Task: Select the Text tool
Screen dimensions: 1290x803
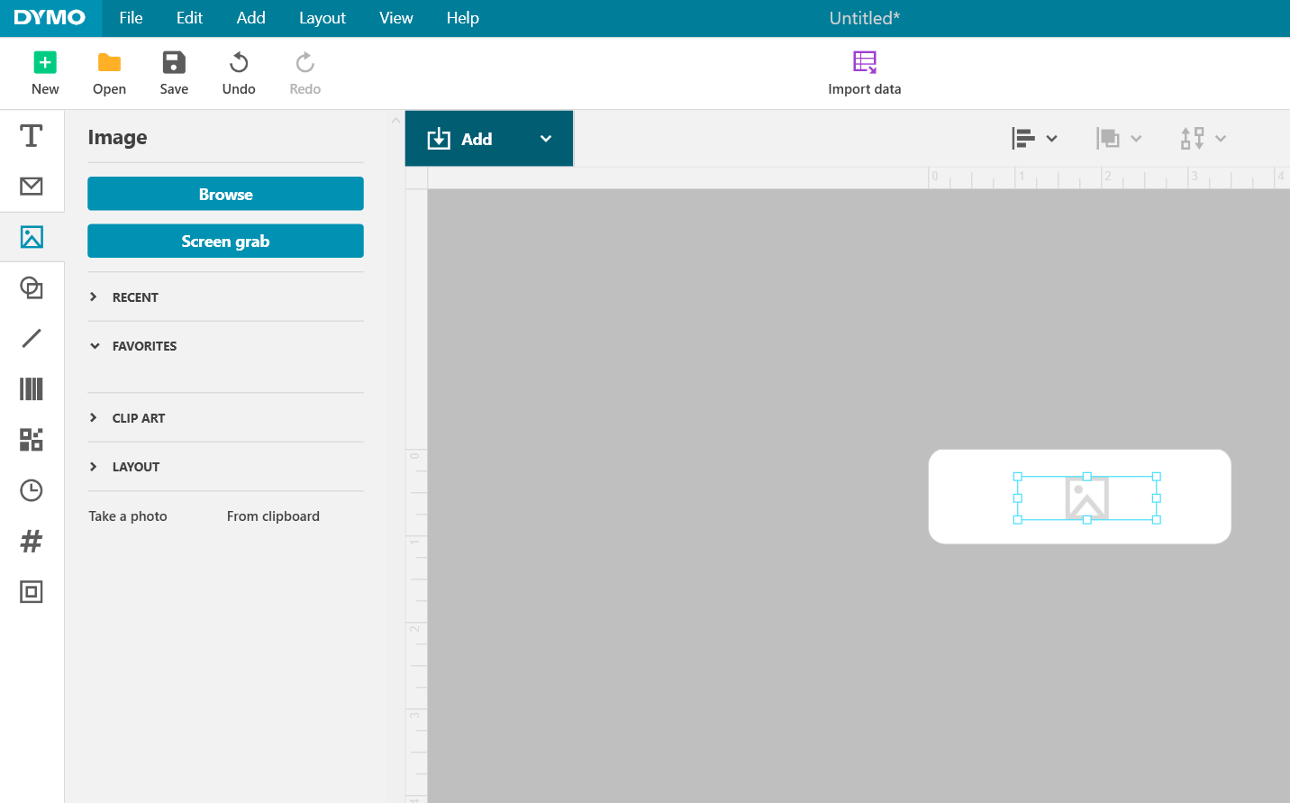Action: point(32,135)
